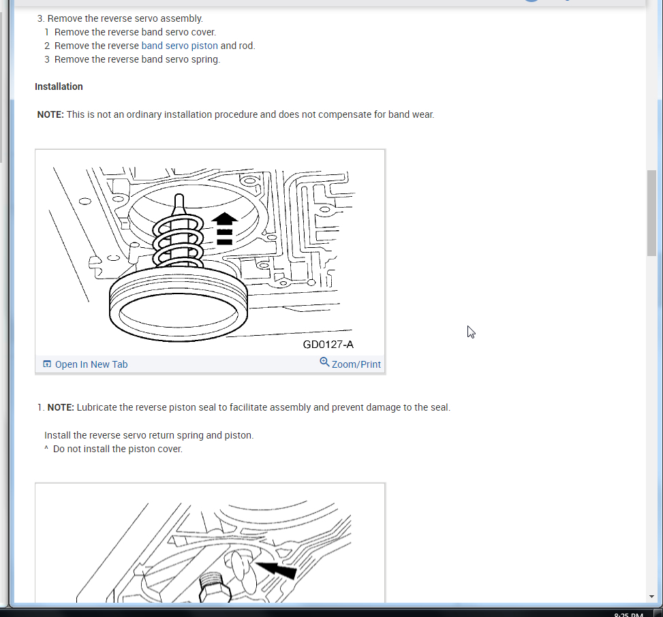Click the Open In New Tab icon
The height and width of the screenshot is (617, 663).
point(47,364)
